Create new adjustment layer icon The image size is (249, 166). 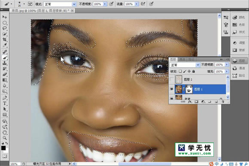[x=203, y=102]
